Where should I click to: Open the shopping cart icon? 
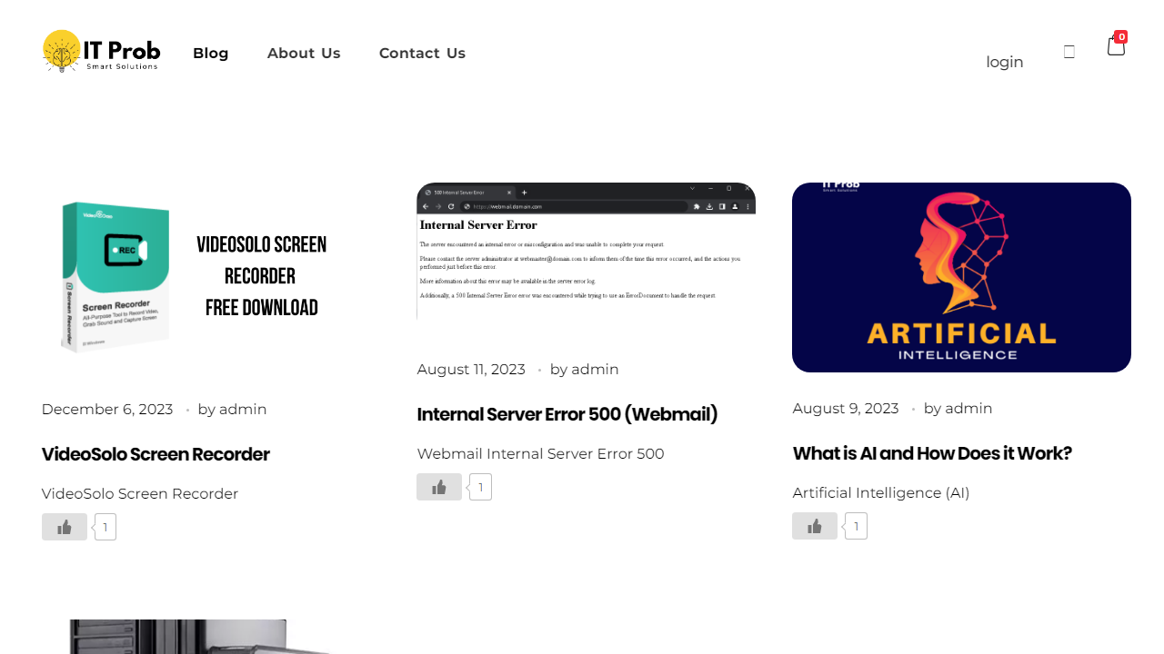coord(1116,45)
